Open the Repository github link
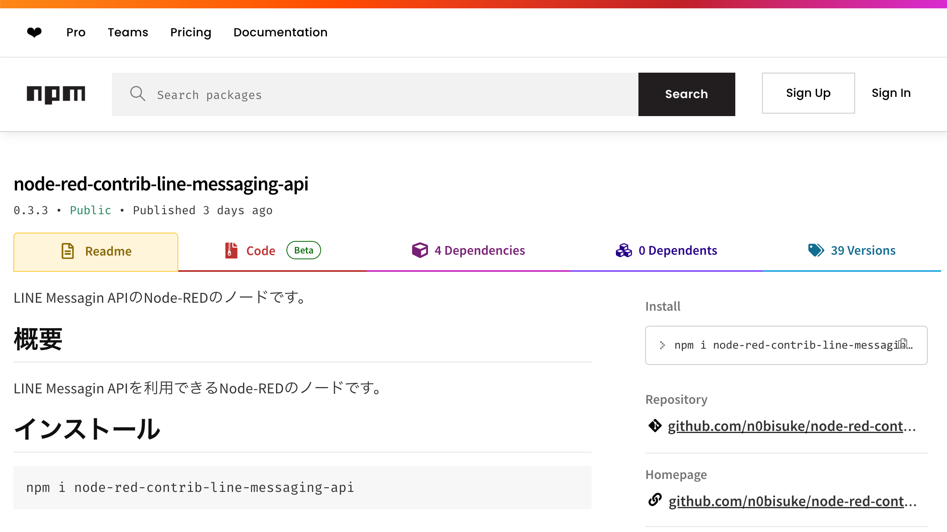 click(791, 426)
